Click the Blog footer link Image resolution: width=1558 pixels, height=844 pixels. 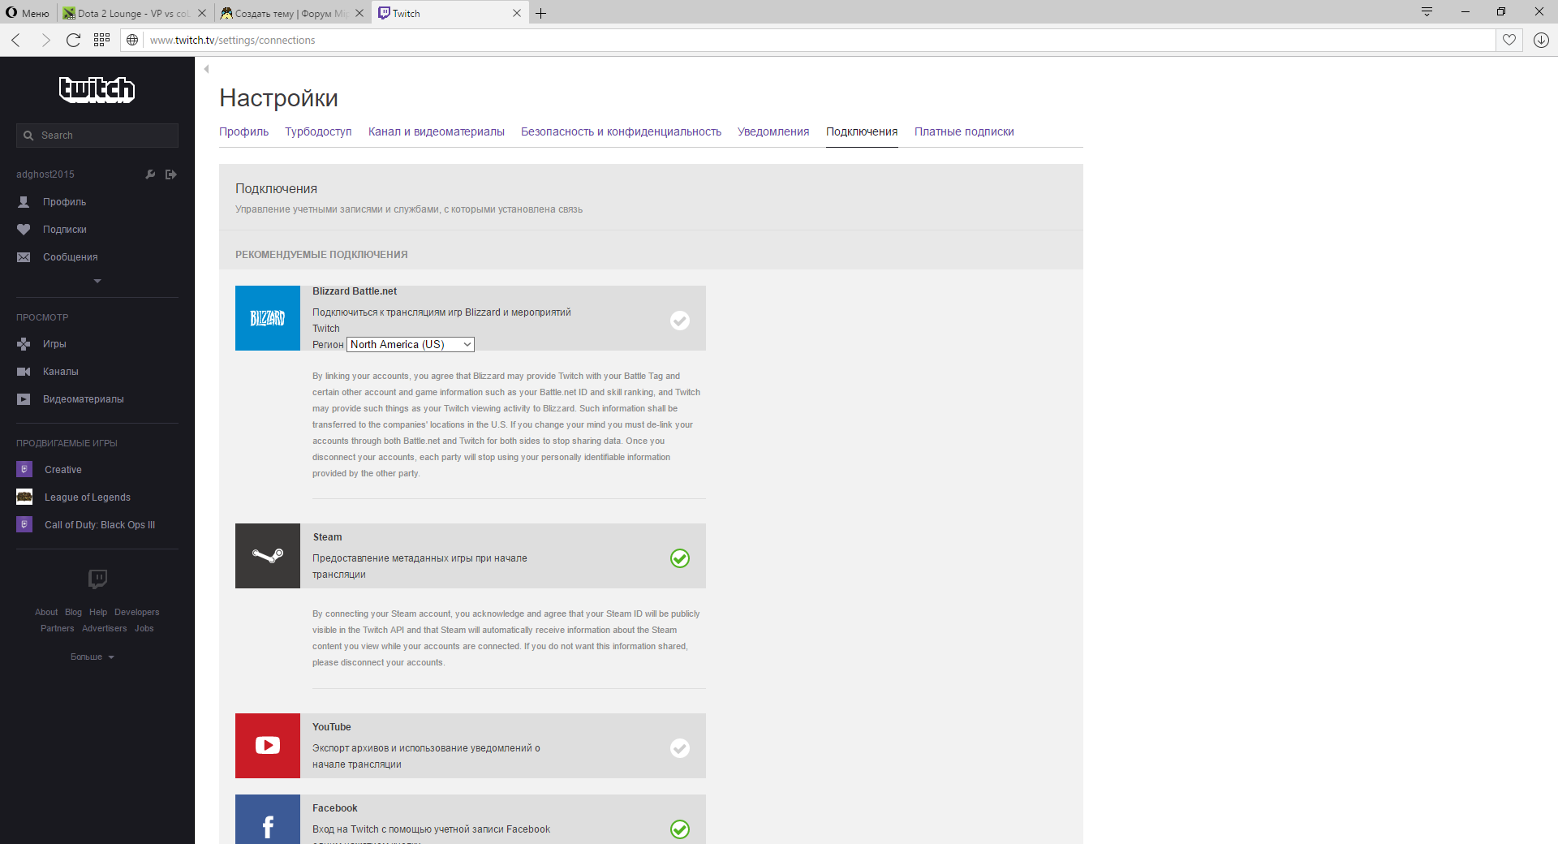[x=74, y=612]
